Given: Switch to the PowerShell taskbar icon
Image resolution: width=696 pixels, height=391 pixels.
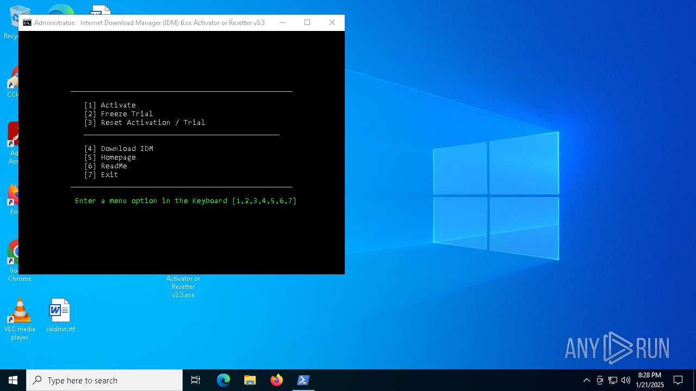Looking at the screenshot, I should click(x=303, y=380).
